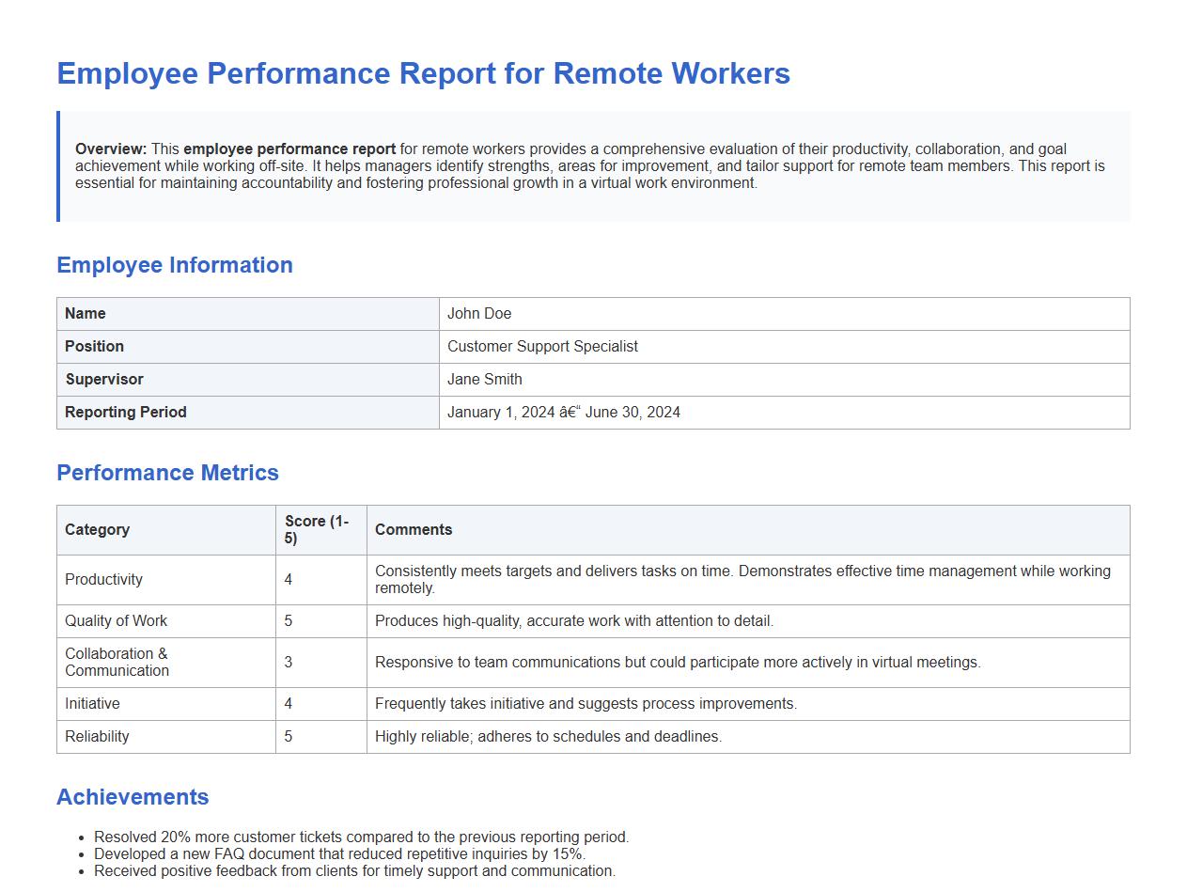Select the Quality of Work score 5

[x=289, y=620]
